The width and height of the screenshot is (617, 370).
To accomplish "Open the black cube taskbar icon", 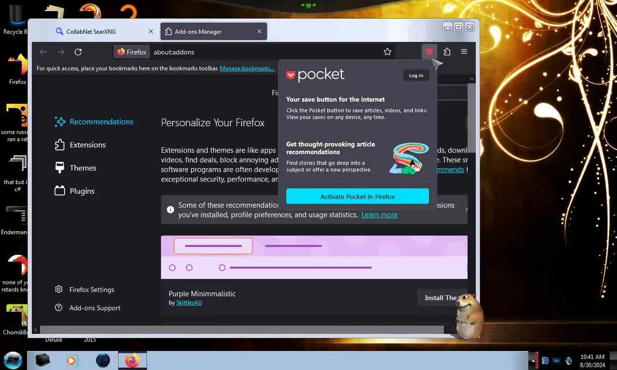I will tap(42, 360).
